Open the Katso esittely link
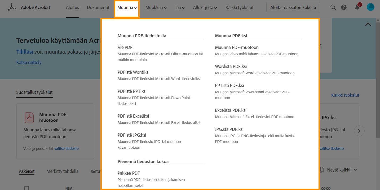The height and width of the screenshot is (190, 380). coord(29,62)
